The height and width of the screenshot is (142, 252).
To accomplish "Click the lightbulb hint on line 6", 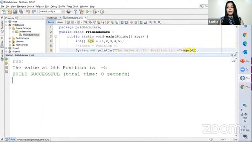I will [x=51, y=50].
